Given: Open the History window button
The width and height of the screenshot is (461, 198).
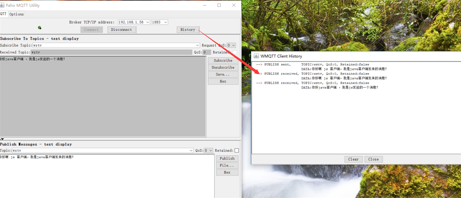Looking at the screenshot, I should (188, 30).
